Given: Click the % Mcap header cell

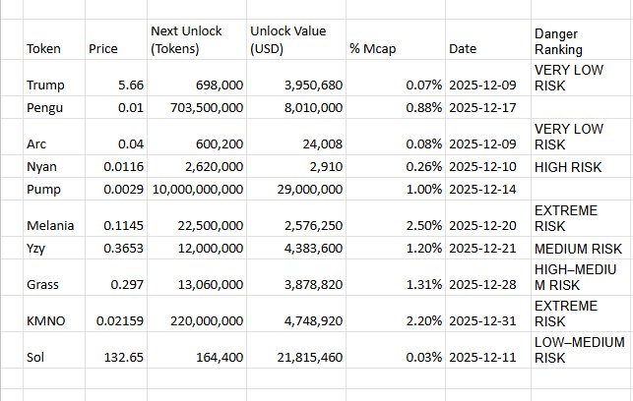Looking at the screenshot, I should 368,48.
